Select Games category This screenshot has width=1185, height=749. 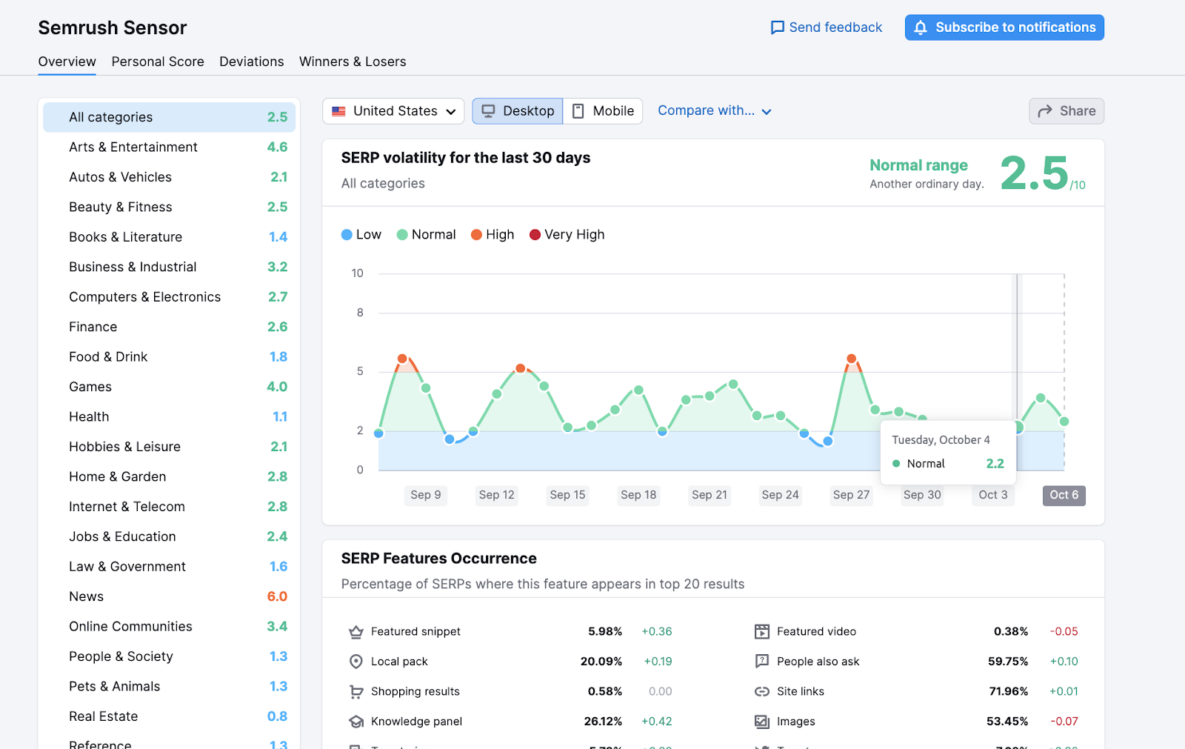coord(170,387)
